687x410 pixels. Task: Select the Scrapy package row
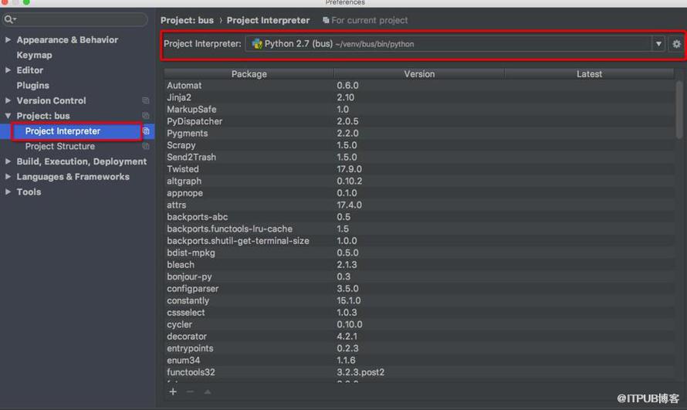[x=419, y=145]
